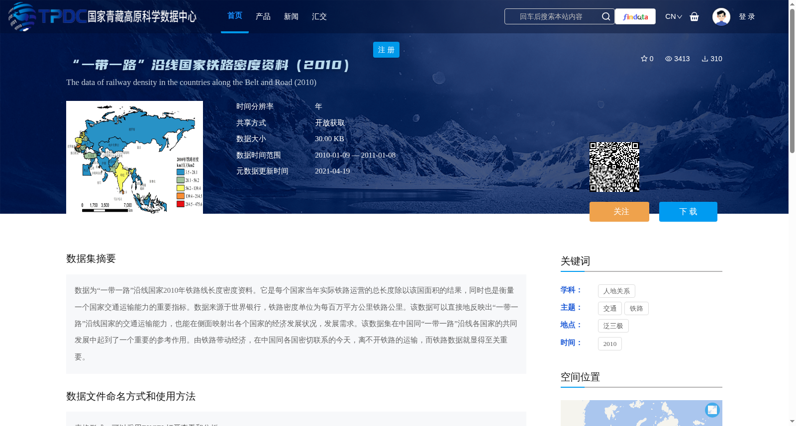The width and height of the screenshot is (796, 426).
Task: Click the spatial location map preview
Action: pyautogui.click(x=641, y=413)
